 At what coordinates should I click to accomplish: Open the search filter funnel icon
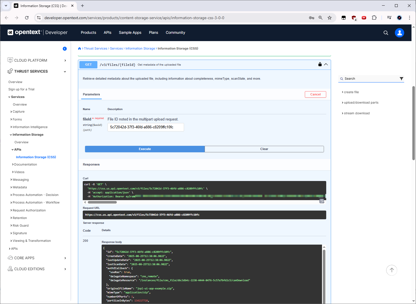pos(401,79)
